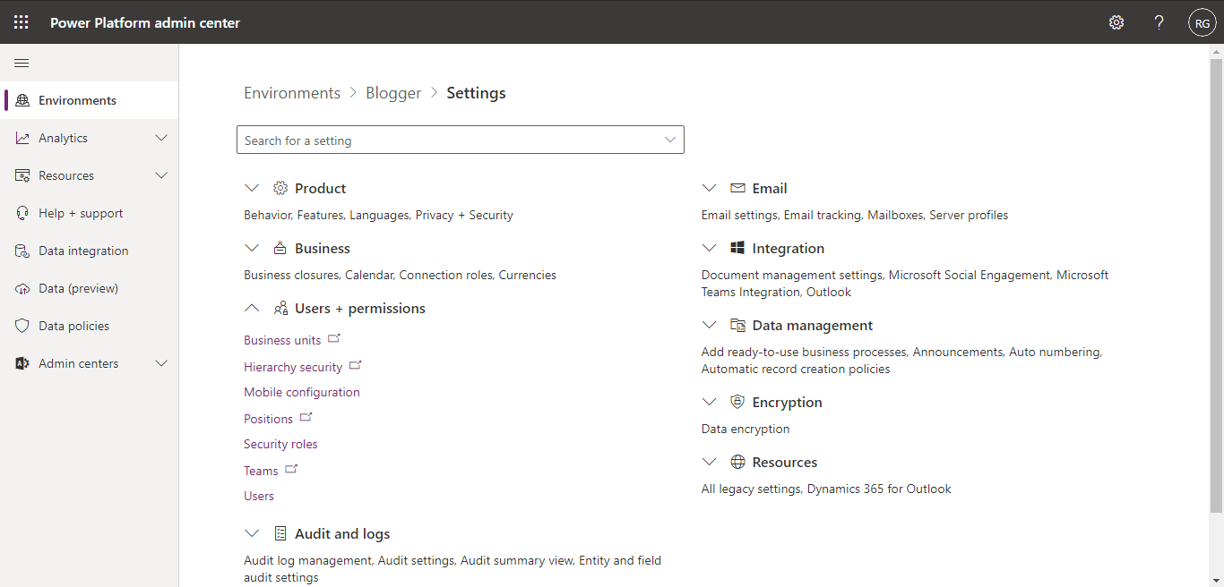1224x587 pixels.
Task: Open the help question mark icon
Action: [1159, 21]
